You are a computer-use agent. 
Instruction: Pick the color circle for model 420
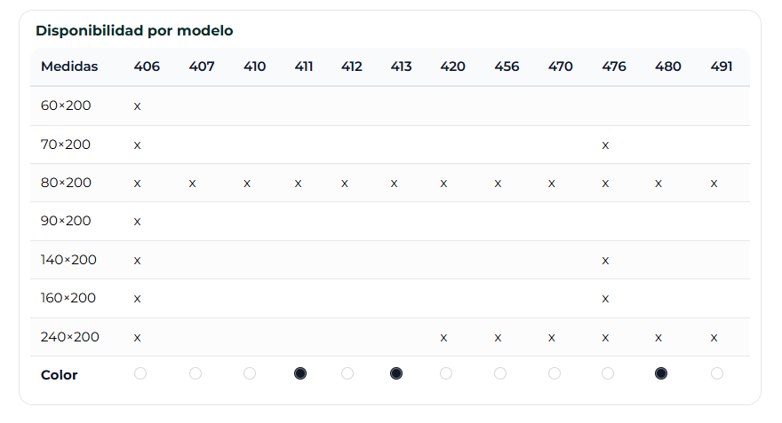[x=446, y=373]
